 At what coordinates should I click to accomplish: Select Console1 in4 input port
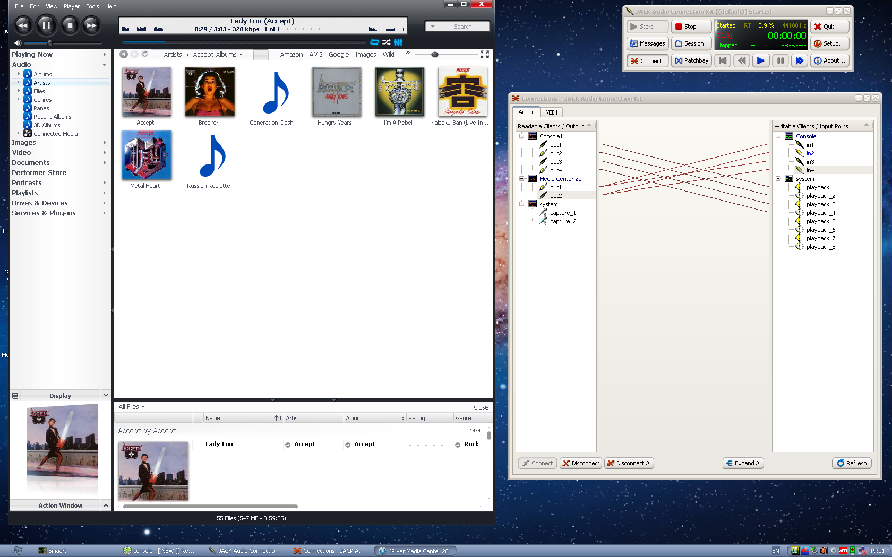click(x=810, y=170)
